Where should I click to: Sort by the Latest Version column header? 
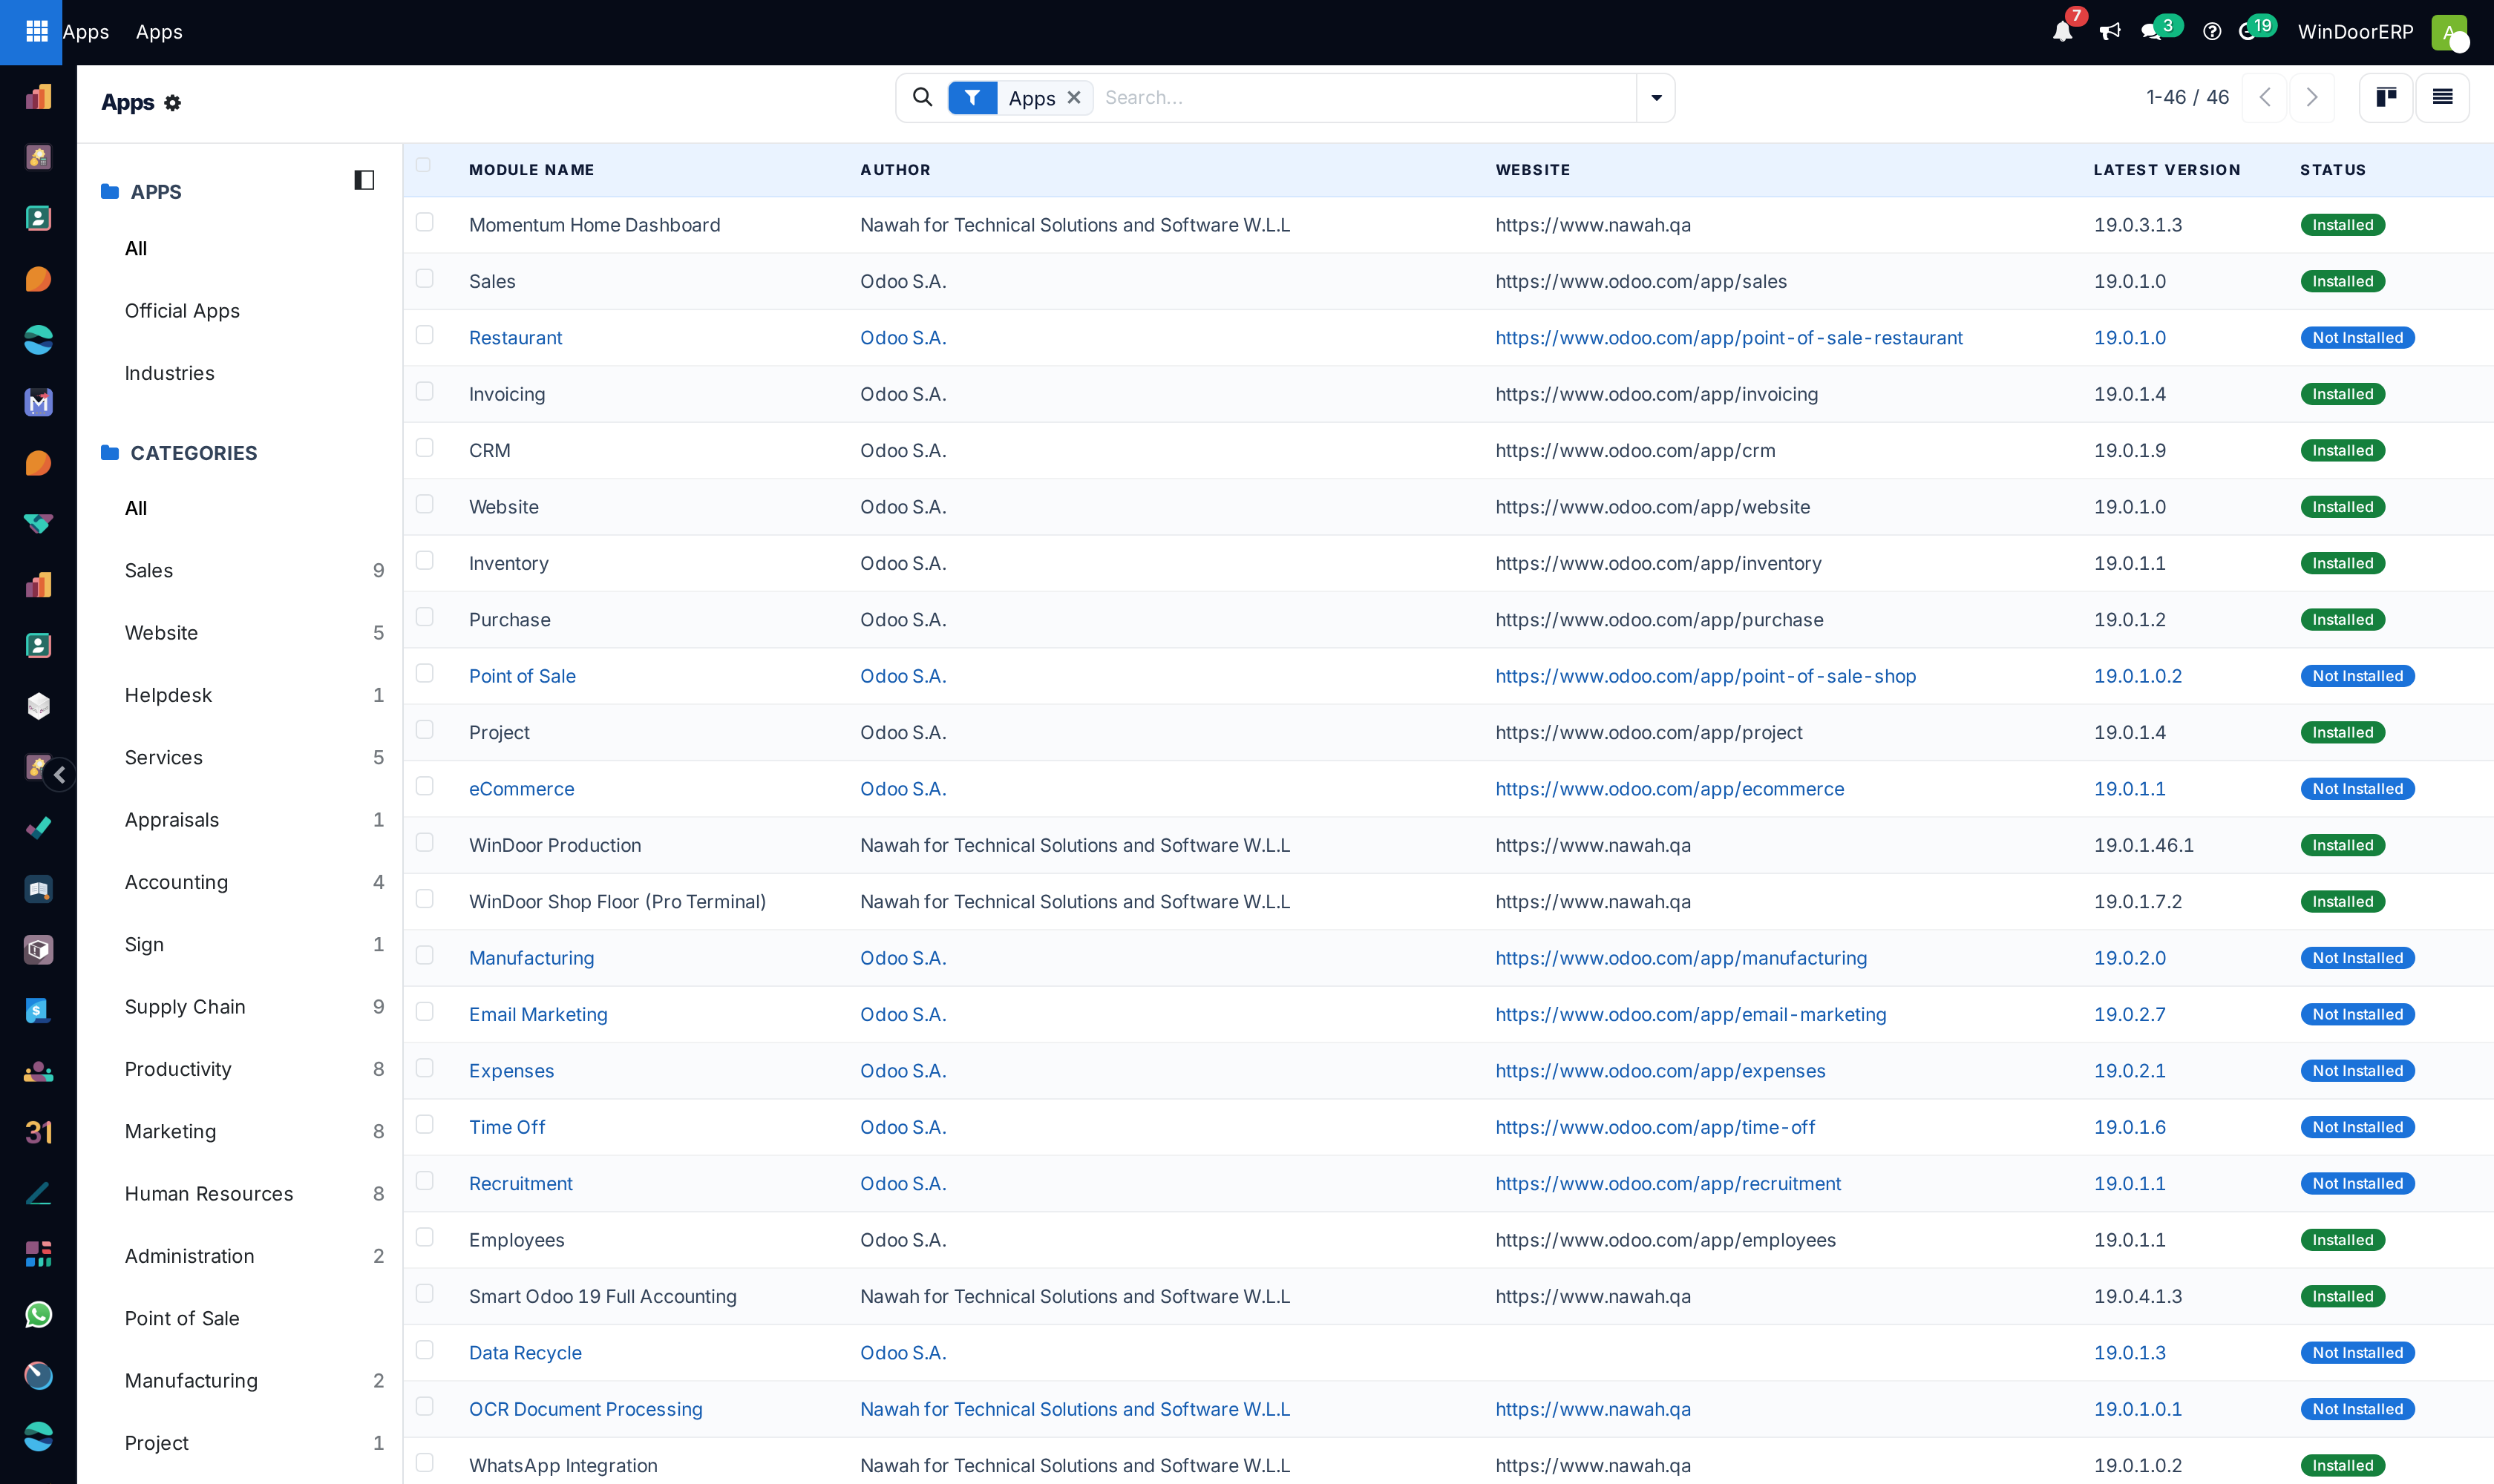tap(2166, 170)
